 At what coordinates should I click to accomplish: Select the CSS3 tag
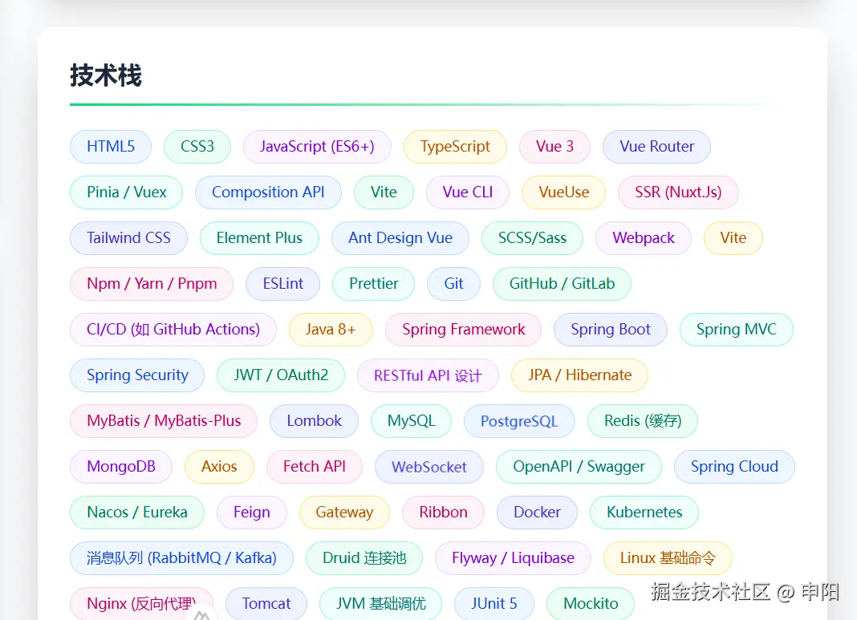coord(197,147)
